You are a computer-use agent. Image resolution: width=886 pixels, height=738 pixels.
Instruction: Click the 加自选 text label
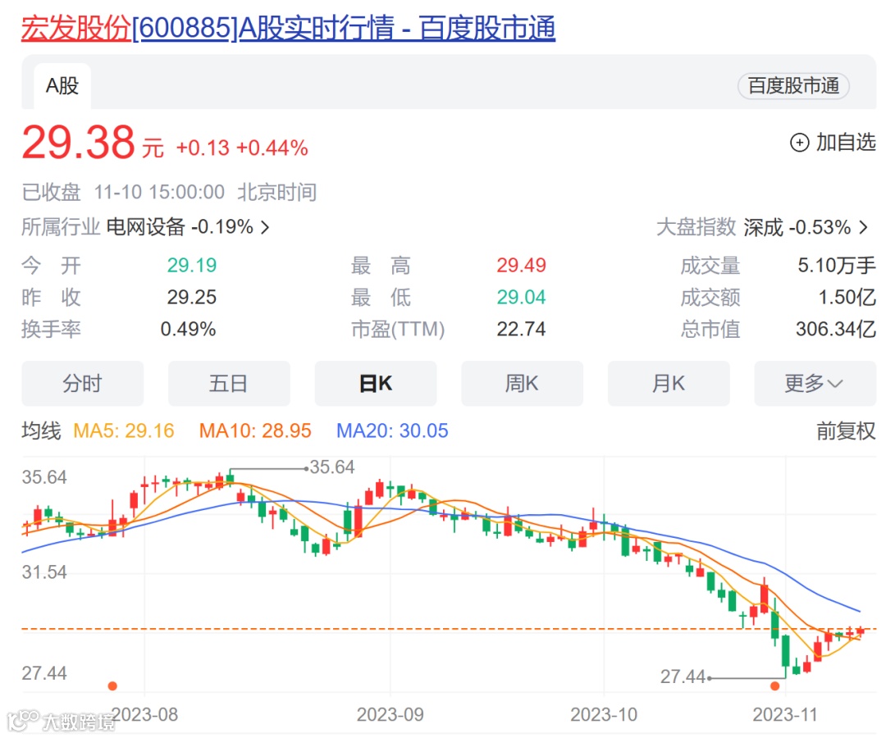pos(846,143)
